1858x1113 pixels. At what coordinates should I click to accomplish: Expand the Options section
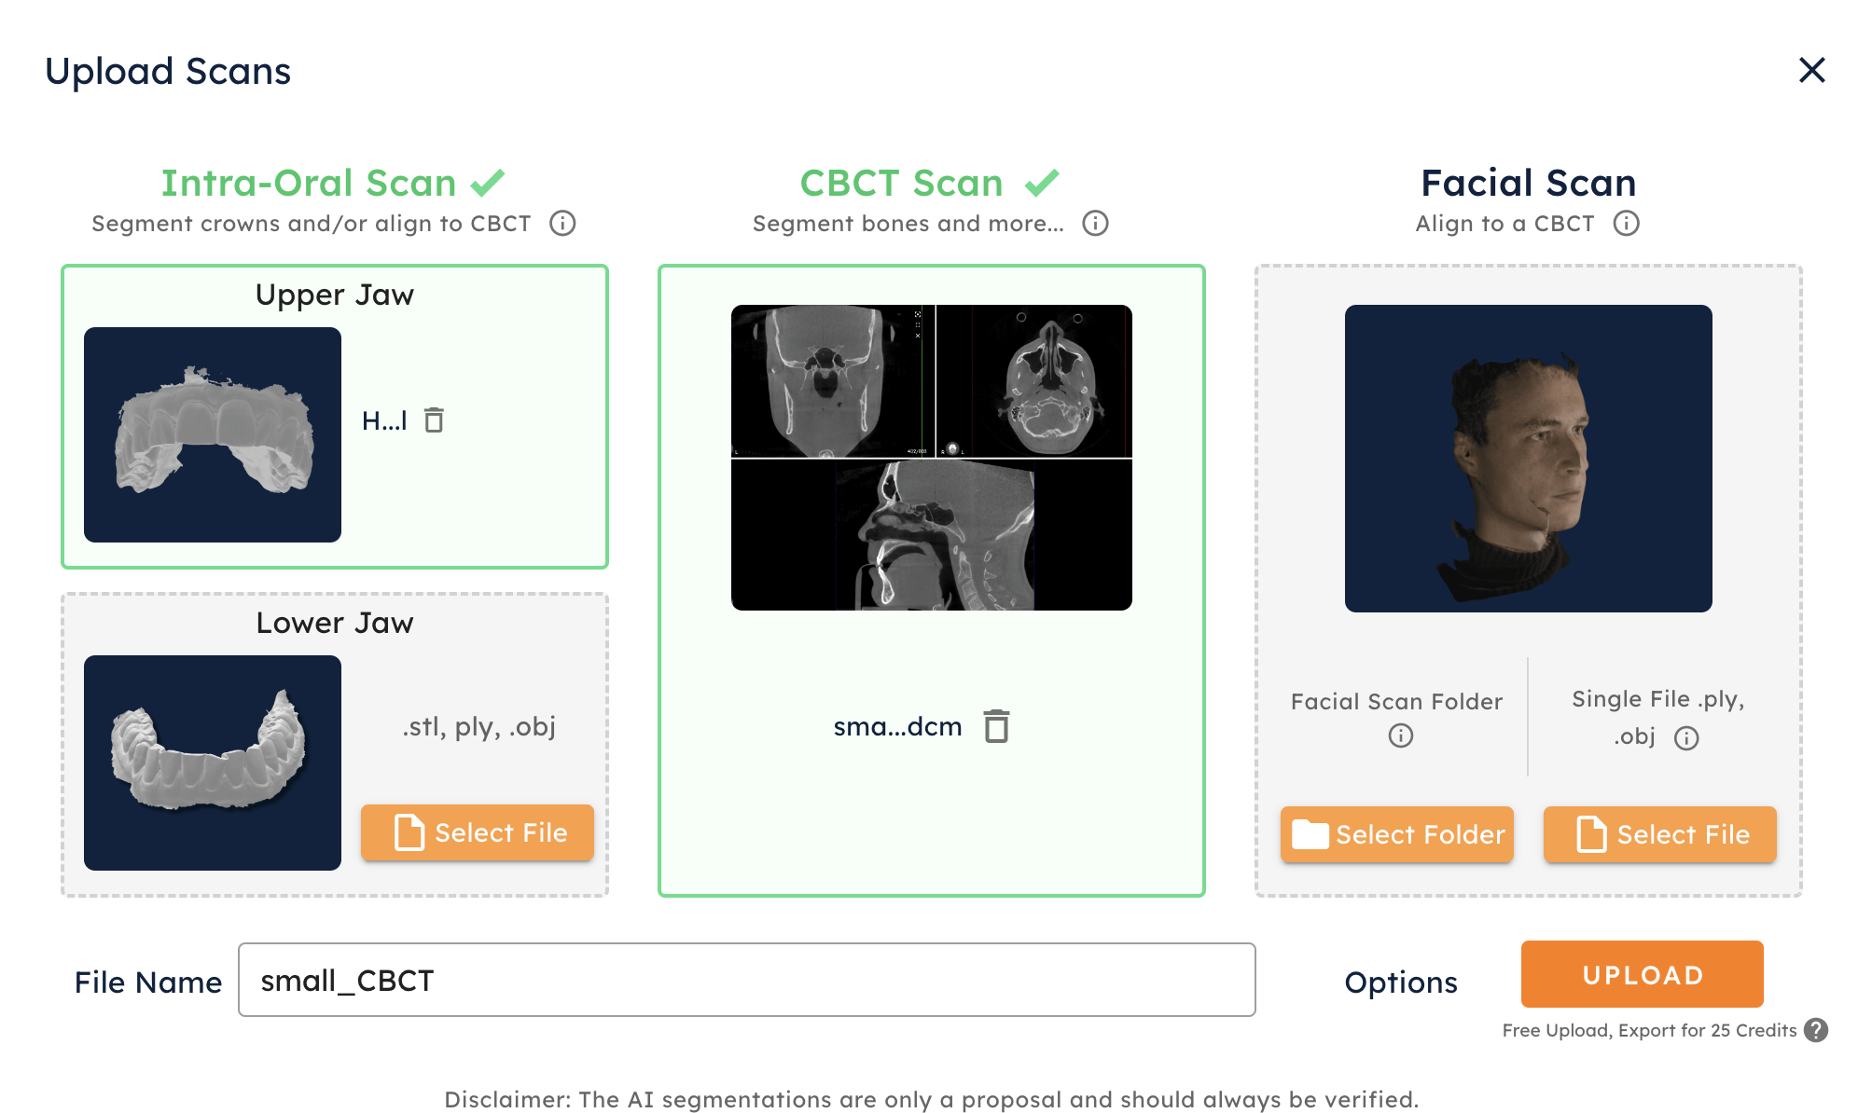pos(1400,982)
